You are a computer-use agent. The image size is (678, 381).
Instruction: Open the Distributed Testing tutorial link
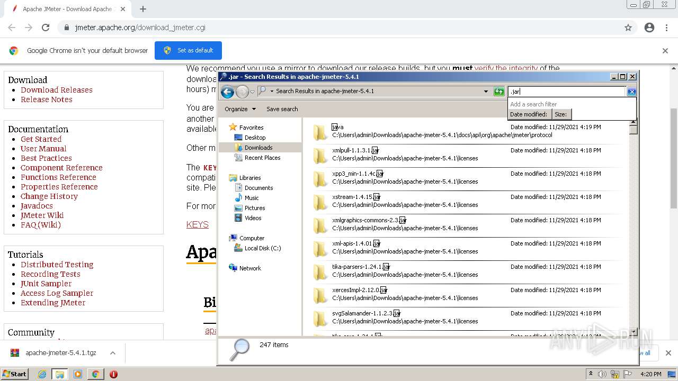tap(57, 265)
